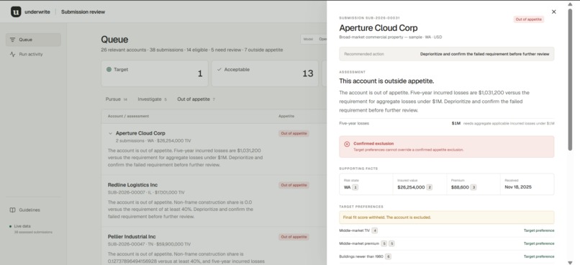Open the Guidelines sidebar item
This screenshot has height=265, width=580.
tap(33, 210)
